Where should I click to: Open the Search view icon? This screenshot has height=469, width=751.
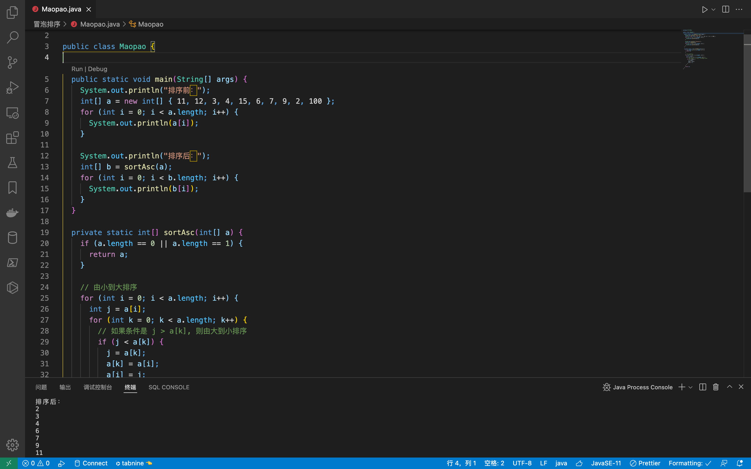pyautogui.click(x=13, y=37)
